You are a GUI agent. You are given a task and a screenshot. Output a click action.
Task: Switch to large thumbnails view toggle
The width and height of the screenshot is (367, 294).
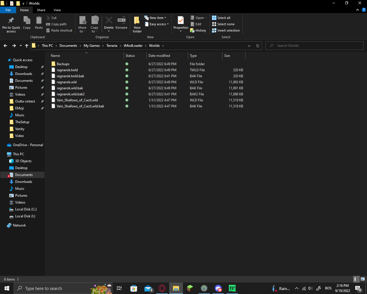(x=363, y=279)
